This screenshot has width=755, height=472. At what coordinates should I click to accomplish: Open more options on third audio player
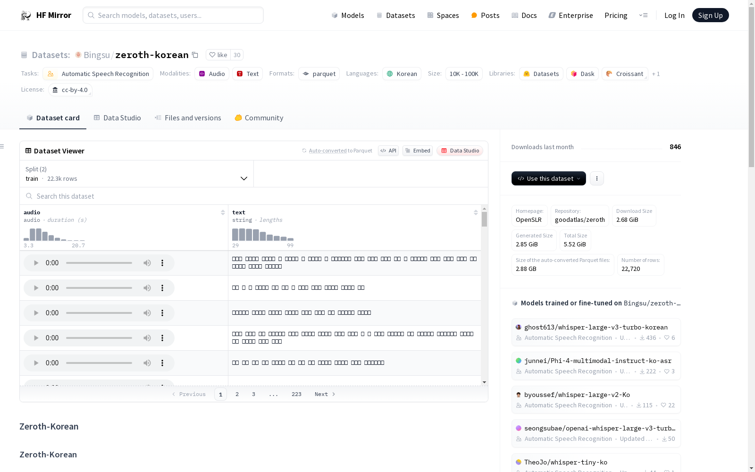pos(162,313)
